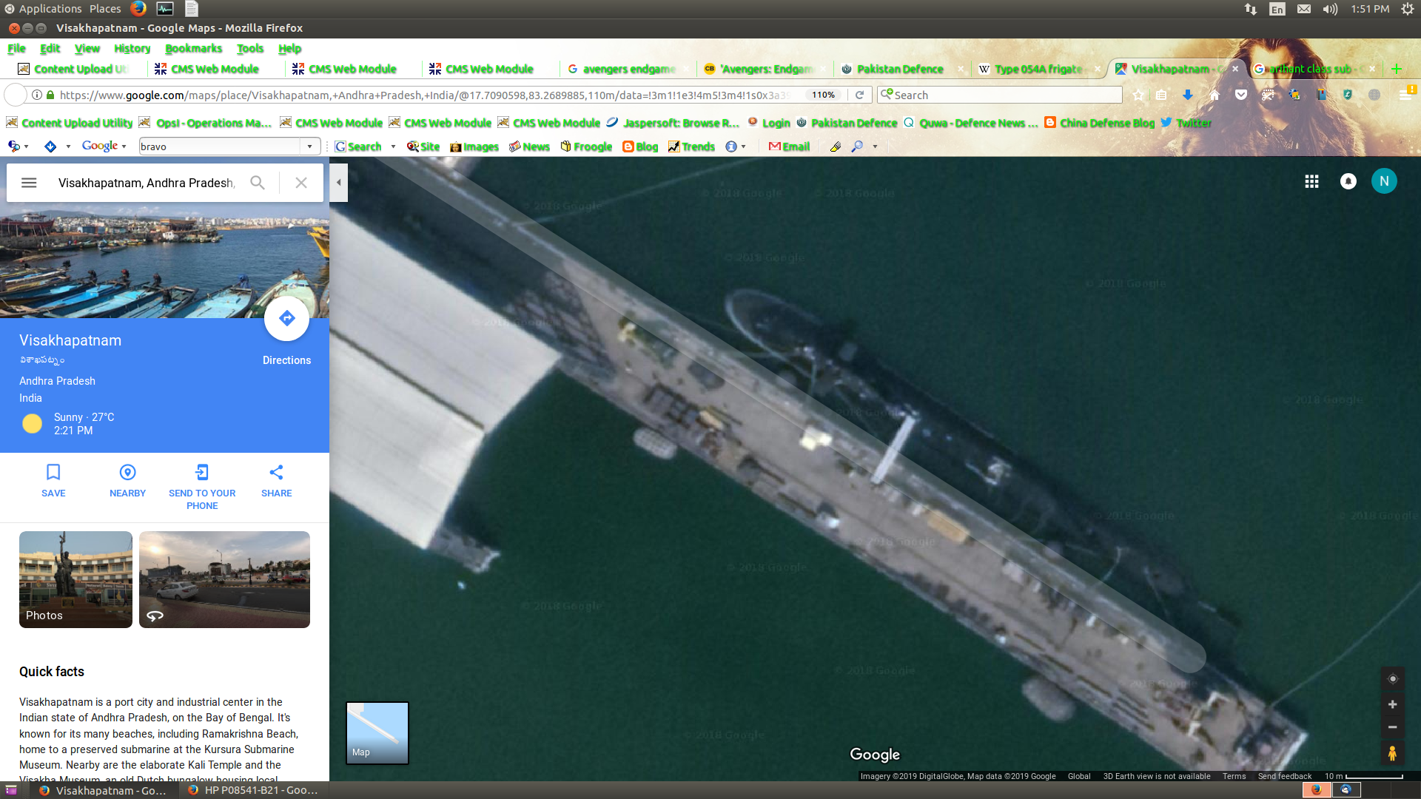Viewport: 1421px width, 799px height.
Task: Open the Google account avatar N
Action: coord(1384,181)
